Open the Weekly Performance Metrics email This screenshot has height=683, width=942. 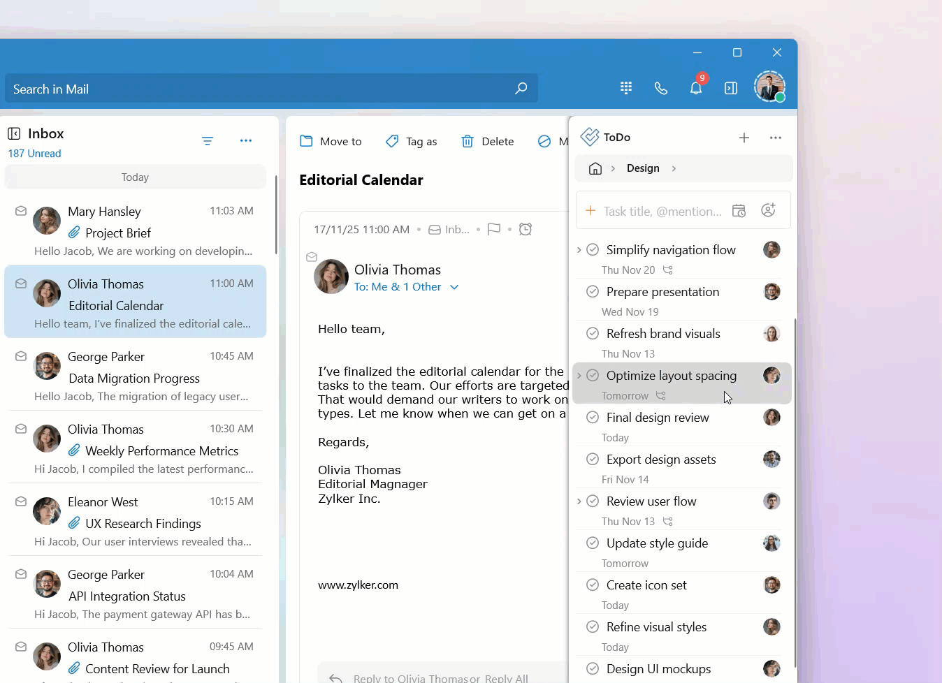pyautogui.click(x=136, y=448)
